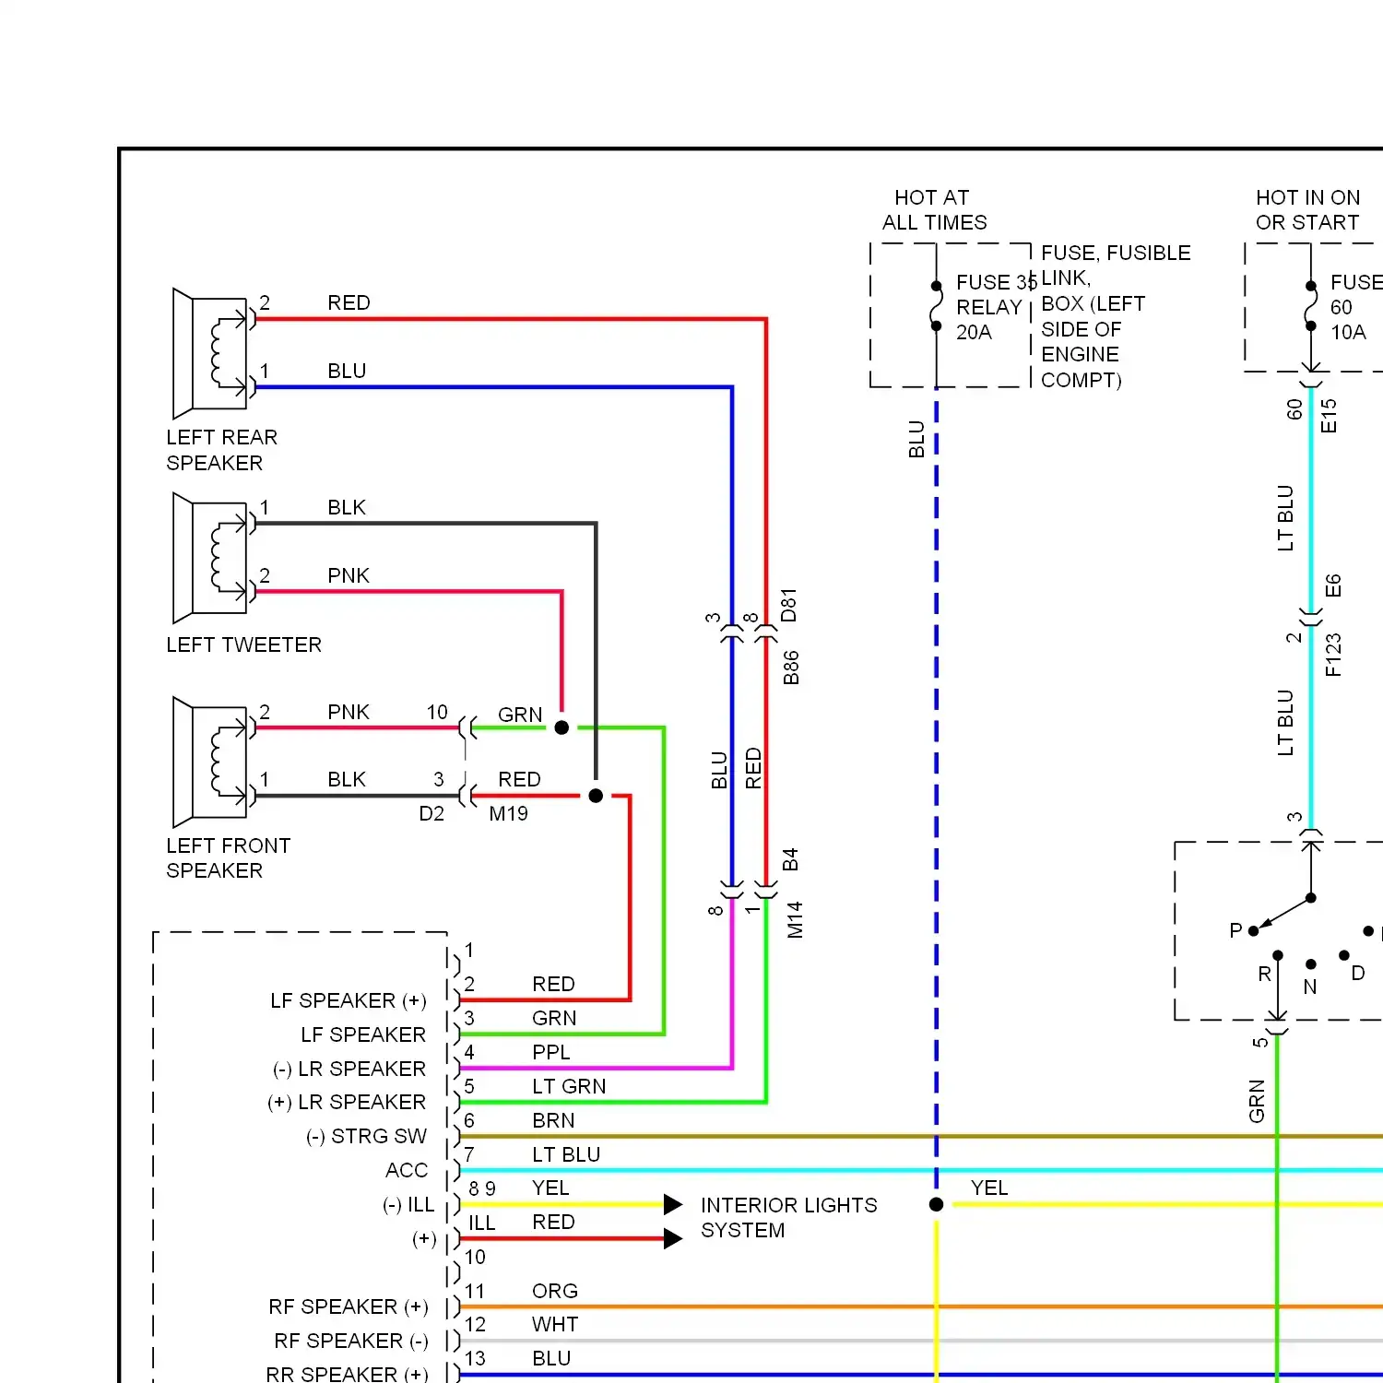Click connector label 'F123'
Screen dimensions: 1383x1383
pos(1333,655)
